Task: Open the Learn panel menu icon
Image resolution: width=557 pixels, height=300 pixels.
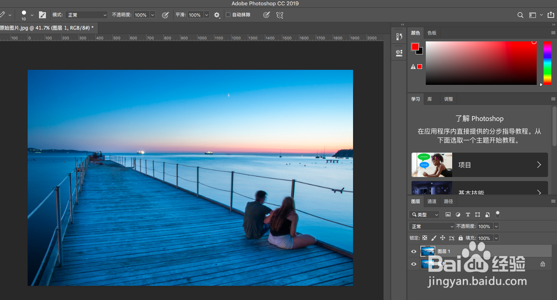Action: click(x=553, y=99)
